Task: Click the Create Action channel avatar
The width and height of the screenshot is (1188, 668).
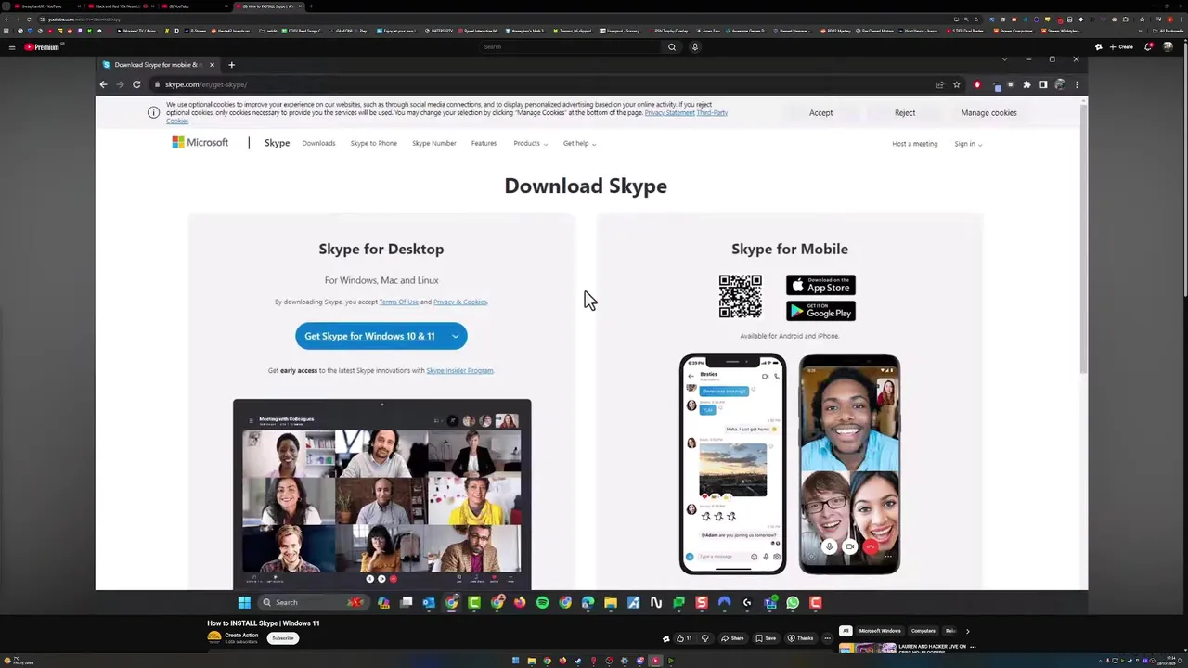Action: point(214,637)
